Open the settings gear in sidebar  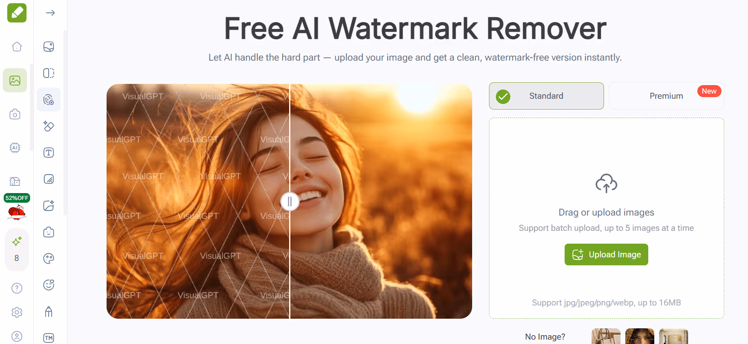click(16, 312)
